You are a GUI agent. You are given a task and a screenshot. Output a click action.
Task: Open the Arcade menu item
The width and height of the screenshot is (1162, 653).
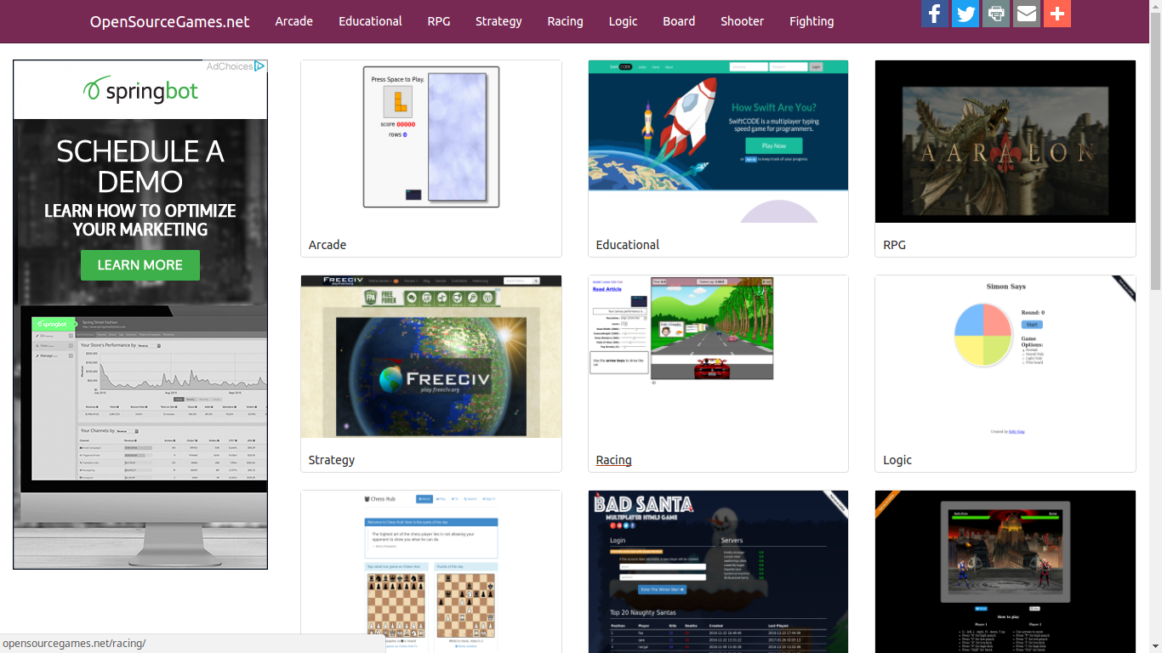click(294, 21)
